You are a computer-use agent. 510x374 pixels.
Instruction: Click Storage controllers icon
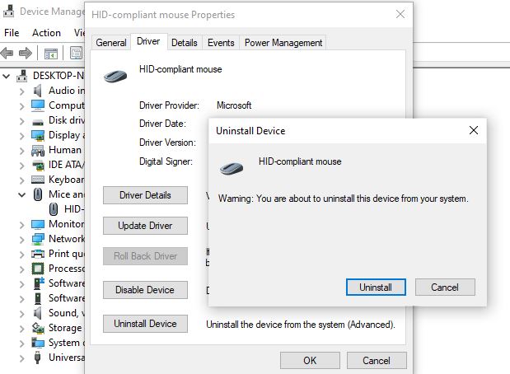click(38, 328)
